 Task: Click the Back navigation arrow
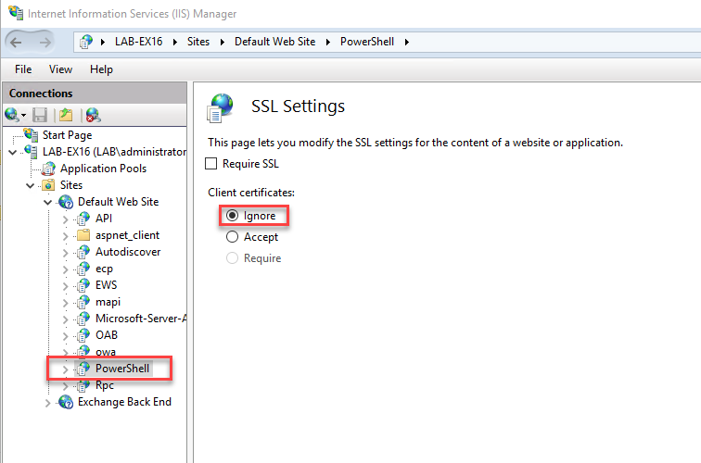tap(16, 43)
